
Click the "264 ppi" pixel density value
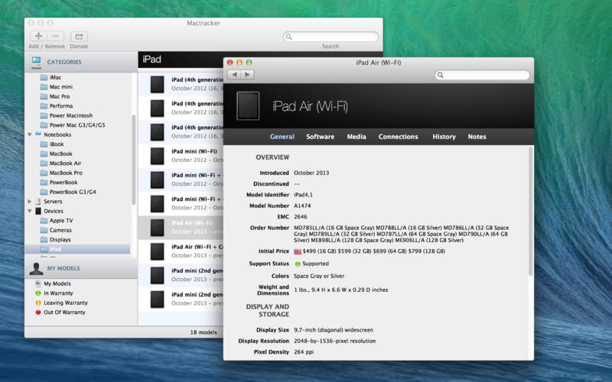point(304,352)
